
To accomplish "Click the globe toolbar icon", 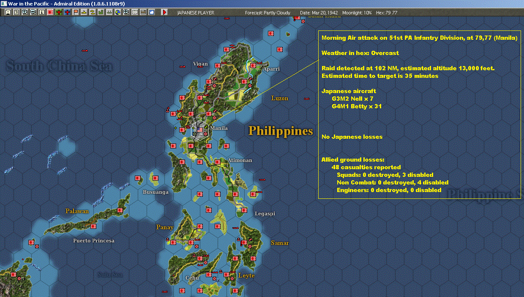I will click(118, 12).
